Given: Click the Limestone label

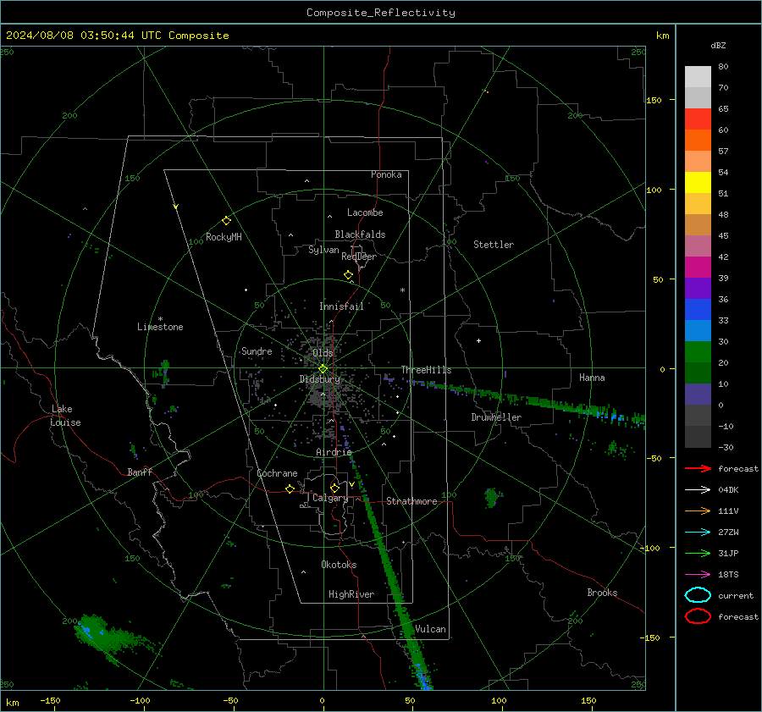Looking at the screenshot, I should coord(160,327).
